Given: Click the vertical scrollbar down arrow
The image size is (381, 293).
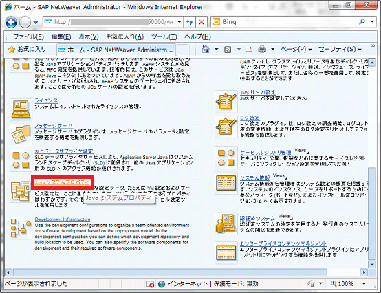Looking at the screenshot, I should tap(372, 264).
